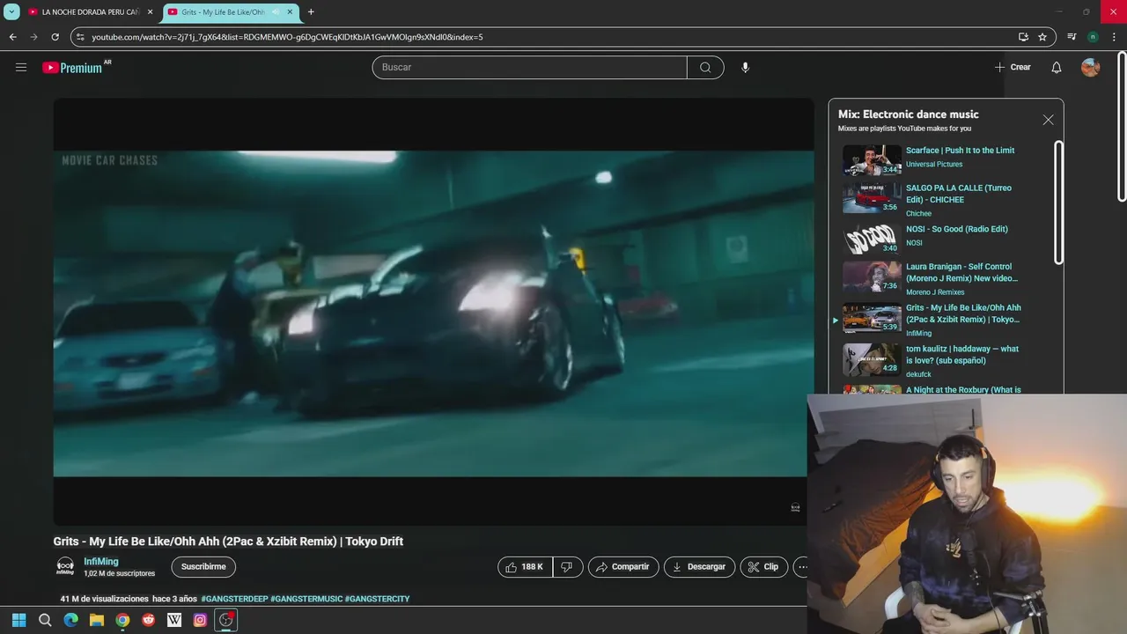This screenshot has height=634, width=1127.
Task: Open Chrome three-dot menu
Action: (x=1114, y=37)
